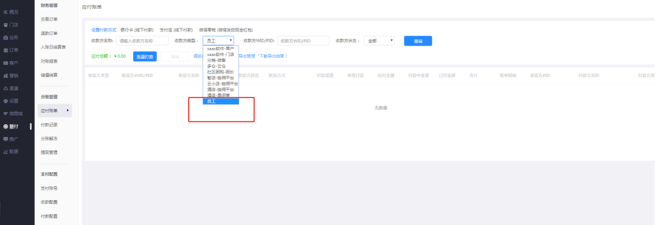Select the highlighted 员工 dropdown option
Viewport: 657px width, 225px height.
point(220,101)
